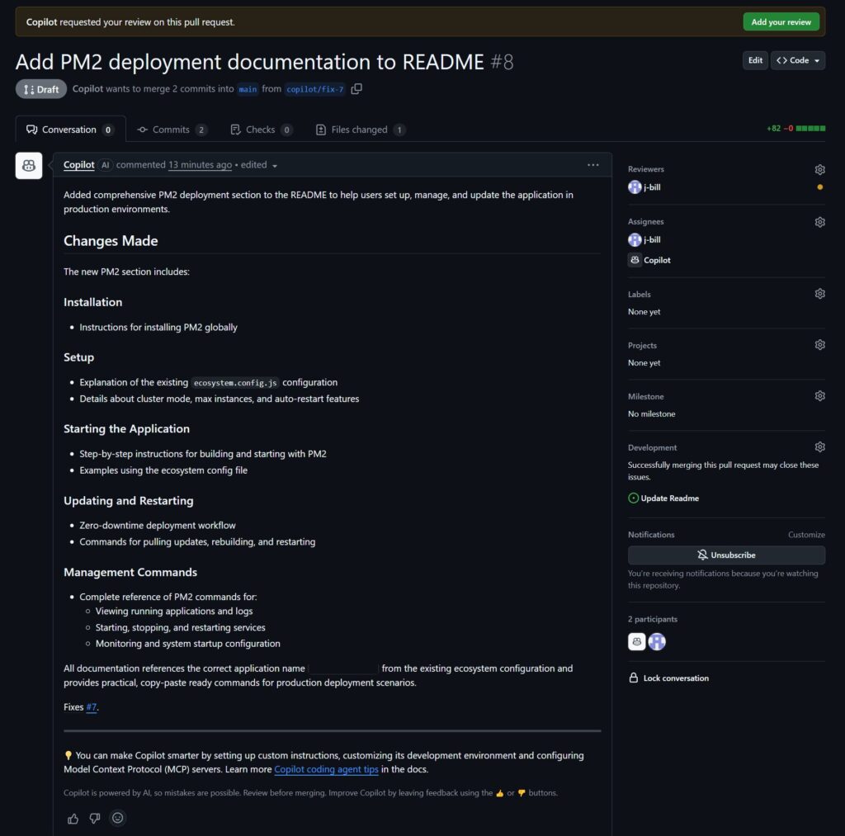Click the Changes Made heading
Image resolution: width=845 pixels, height=836 pixels.
coord(111,241)
